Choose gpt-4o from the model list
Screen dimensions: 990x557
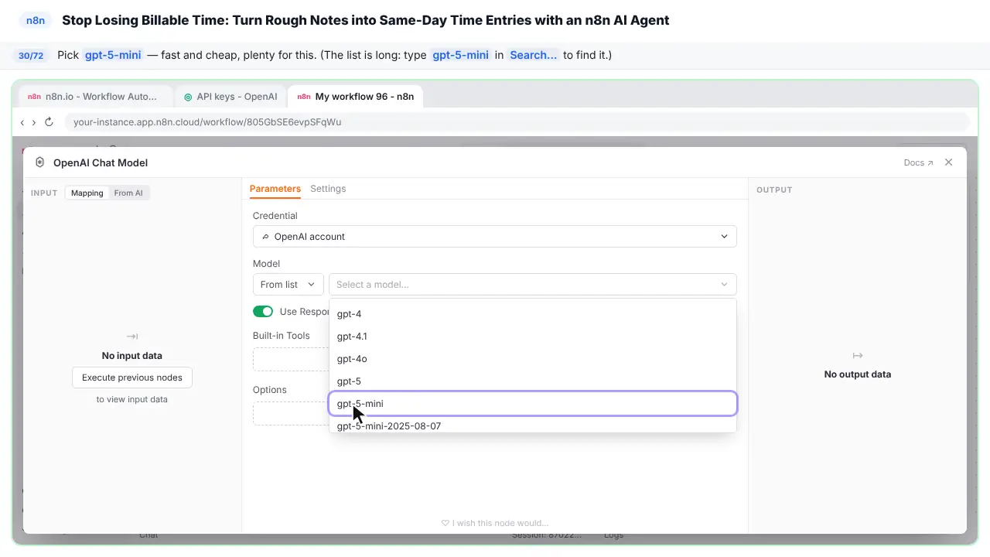[533, 359]
